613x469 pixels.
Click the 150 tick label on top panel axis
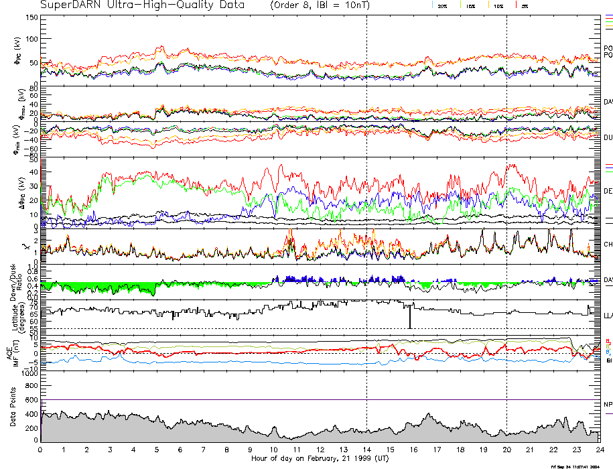coord(29,17)
